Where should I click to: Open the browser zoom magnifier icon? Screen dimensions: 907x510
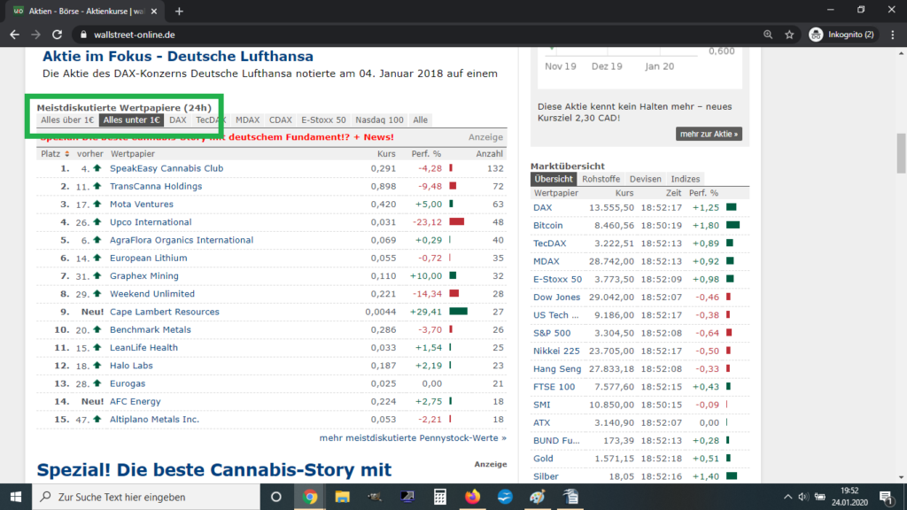[768, 35]
